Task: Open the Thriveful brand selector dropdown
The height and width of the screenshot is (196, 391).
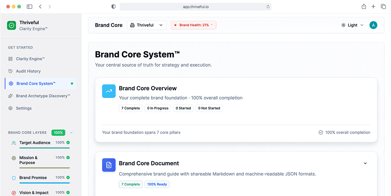Action: (147, 25)
